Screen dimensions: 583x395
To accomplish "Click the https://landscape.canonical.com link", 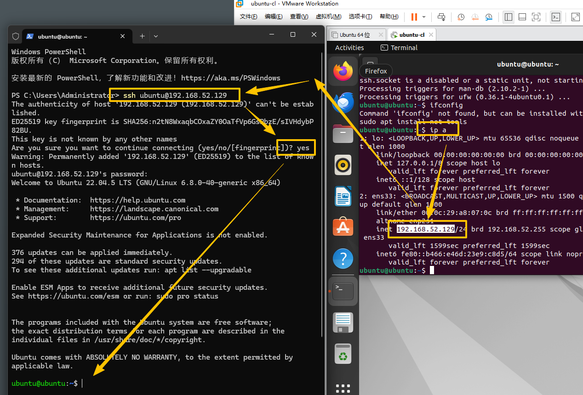I will (154, 209).
